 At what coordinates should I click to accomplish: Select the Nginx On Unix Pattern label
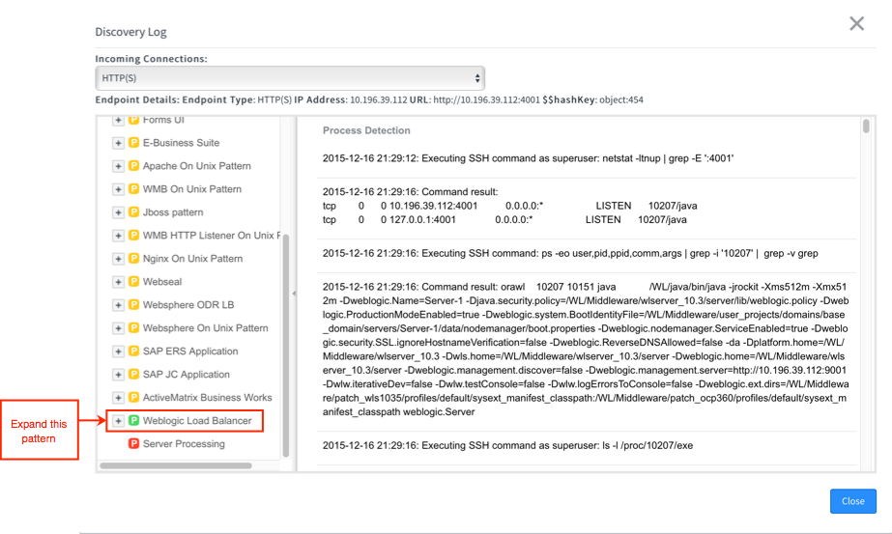pos(193,259)
